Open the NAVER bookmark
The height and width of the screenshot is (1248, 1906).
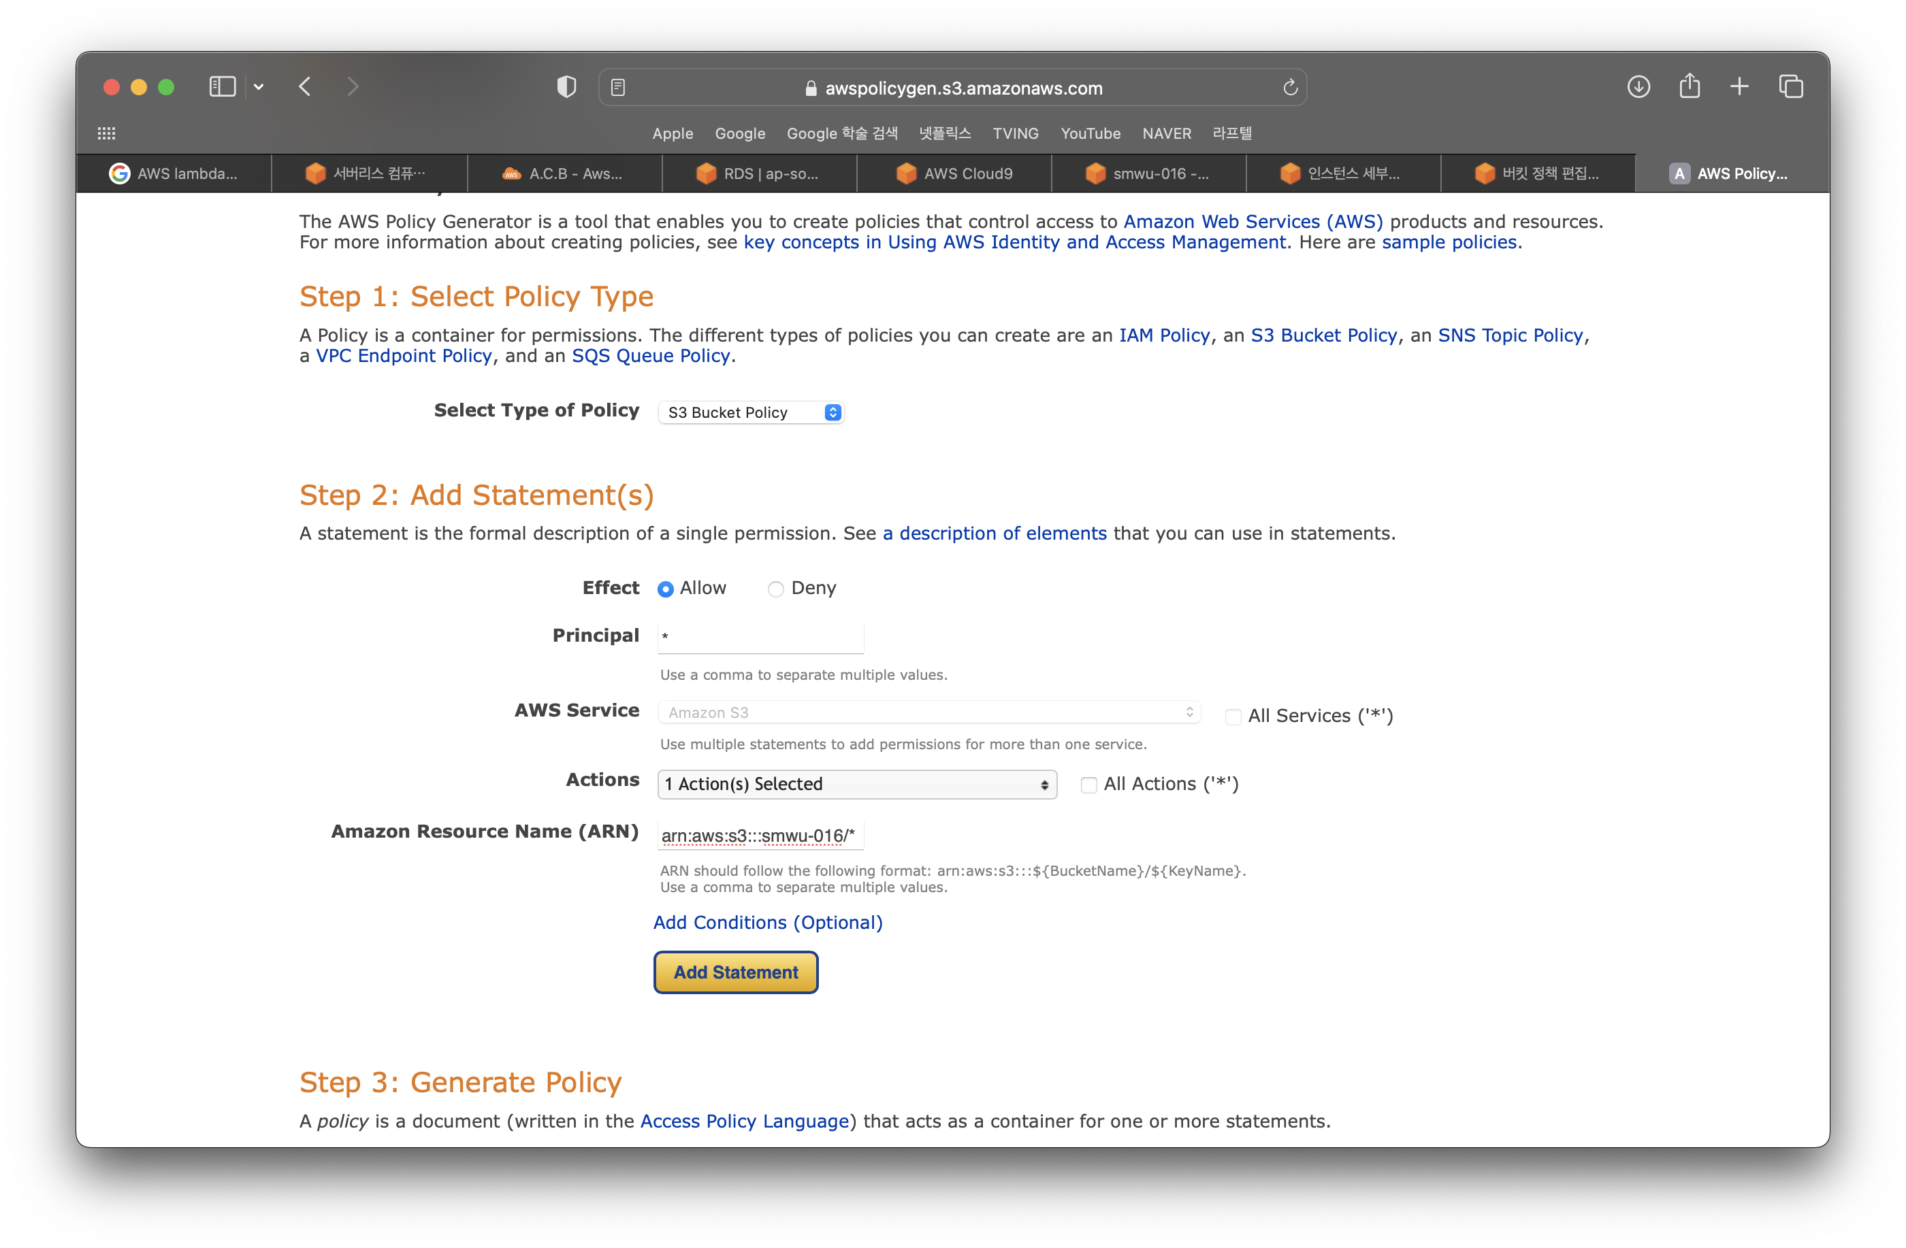pyautogui.click(x=1167, y=133)
